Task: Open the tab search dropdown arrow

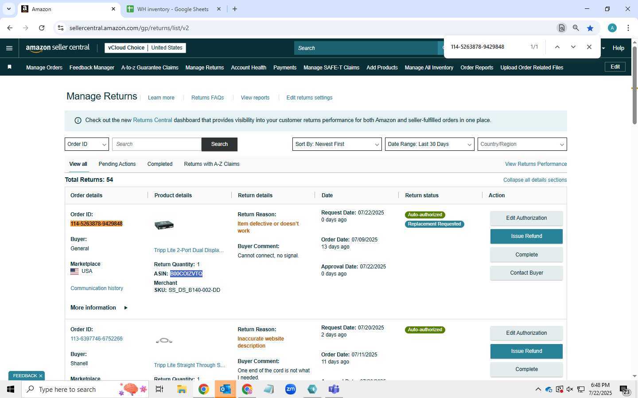Action: tap(8, 9)
